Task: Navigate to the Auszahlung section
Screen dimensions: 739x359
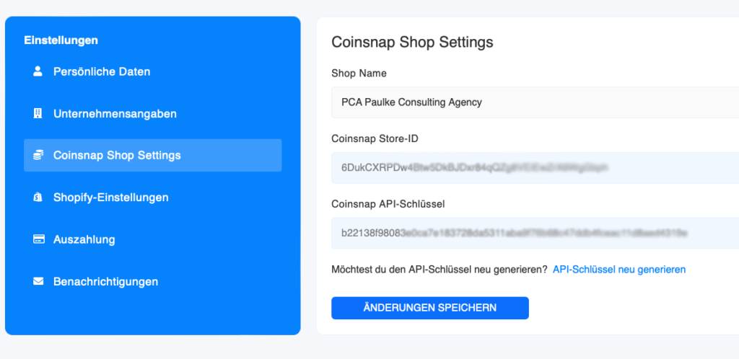Action: [84, 239]
